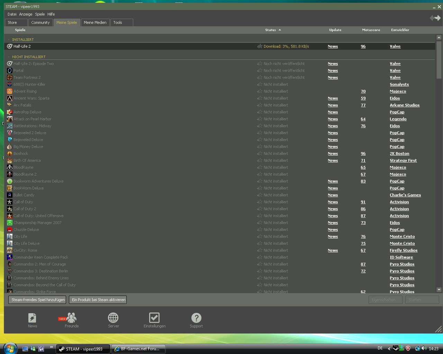The image size is (443, 354).
Task: Click the Team Fortress 2 game icon
Action: coord(10,77)
